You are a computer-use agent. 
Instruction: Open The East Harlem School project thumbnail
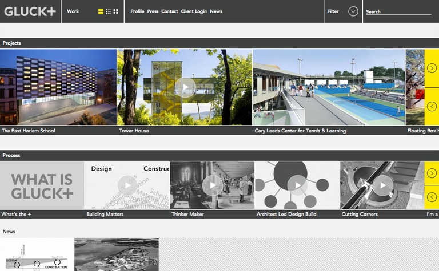pos(58,87)
